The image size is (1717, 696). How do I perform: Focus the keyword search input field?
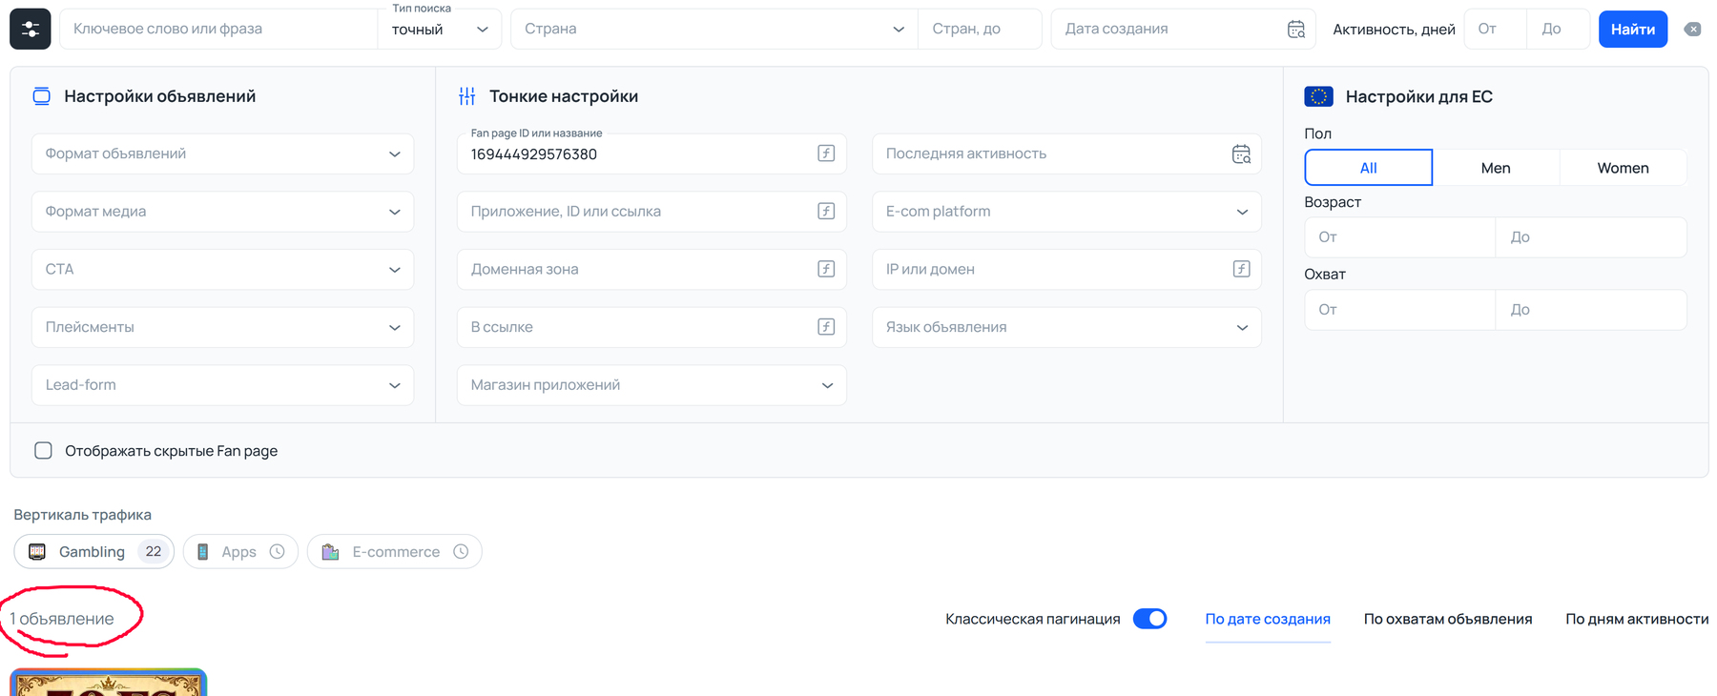218,30
